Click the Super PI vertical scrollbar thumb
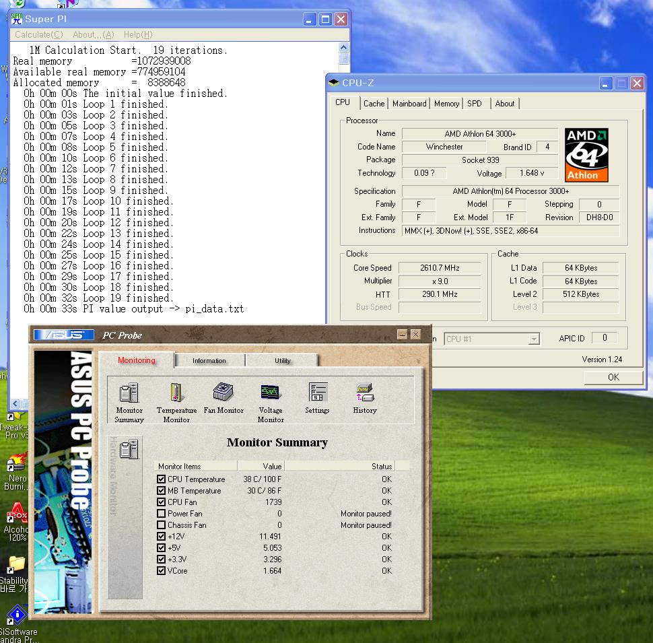The width and height of the screenshot is (653, 643). pos(343,59)
